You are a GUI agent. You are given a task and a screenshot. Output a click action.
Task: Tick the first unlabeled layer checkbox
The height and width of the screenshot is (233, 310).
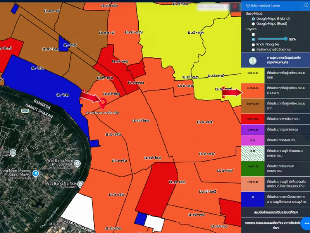tap(253, 34)
